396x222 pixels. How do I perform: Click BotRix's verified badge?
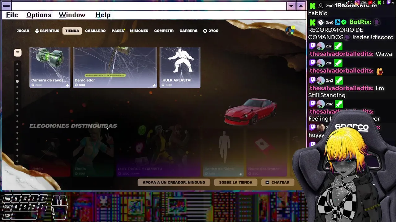coord(344,22)
